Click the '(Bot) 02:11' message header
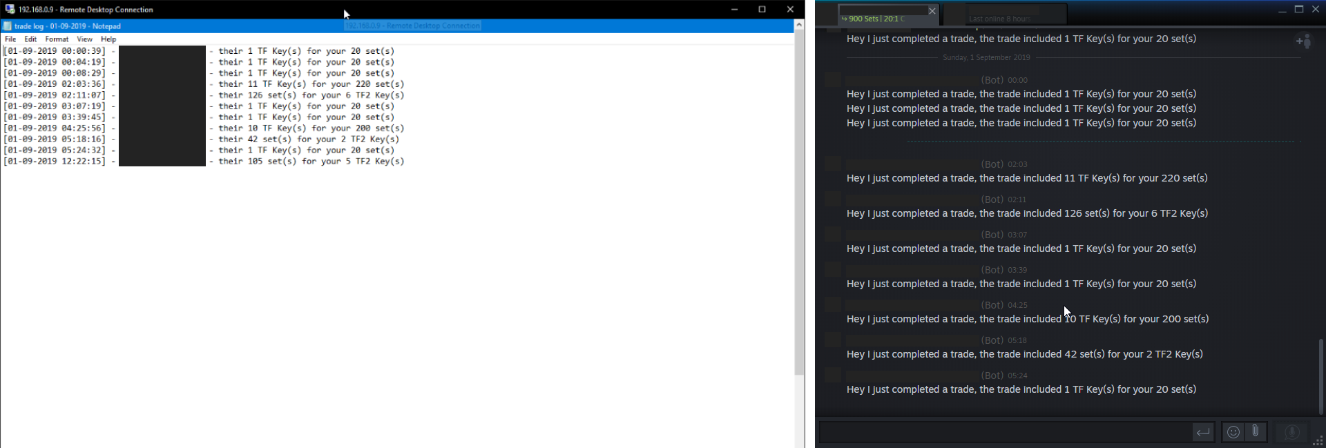 pos(1003,199)
